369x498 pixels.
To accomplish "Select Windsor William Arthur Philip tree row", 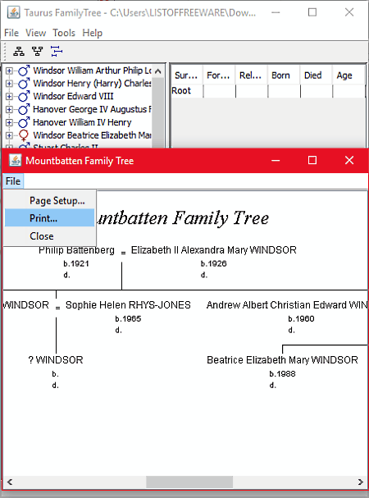I will point(92,71).
